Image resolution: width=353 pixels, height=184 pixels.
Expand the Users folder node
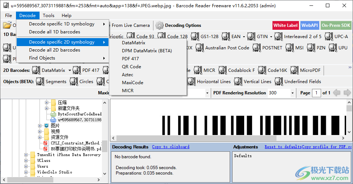click(x=26, y=167)
